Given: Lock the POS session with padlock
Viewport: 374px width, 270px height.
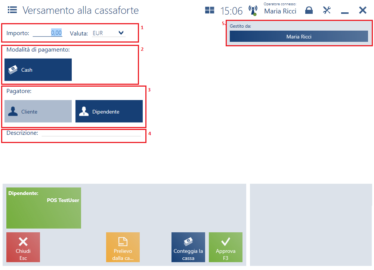Looking at the screenshot, I should pyautogui.click(x=309, y=10).
